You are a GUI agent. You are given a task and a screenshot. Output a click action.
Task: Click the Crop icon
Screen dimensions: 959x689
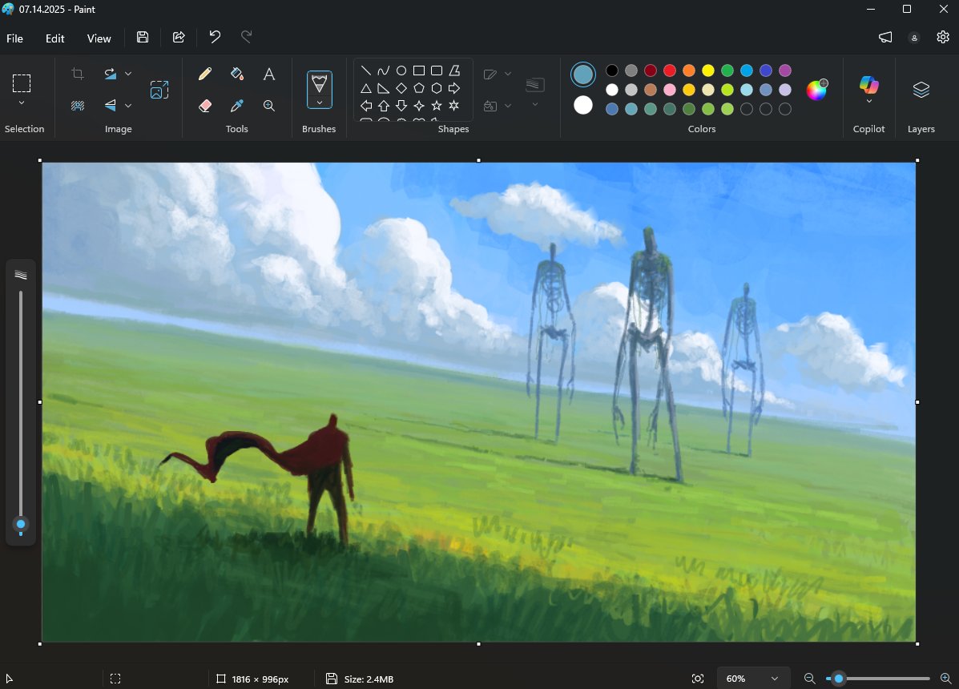[x=78, y=74]
